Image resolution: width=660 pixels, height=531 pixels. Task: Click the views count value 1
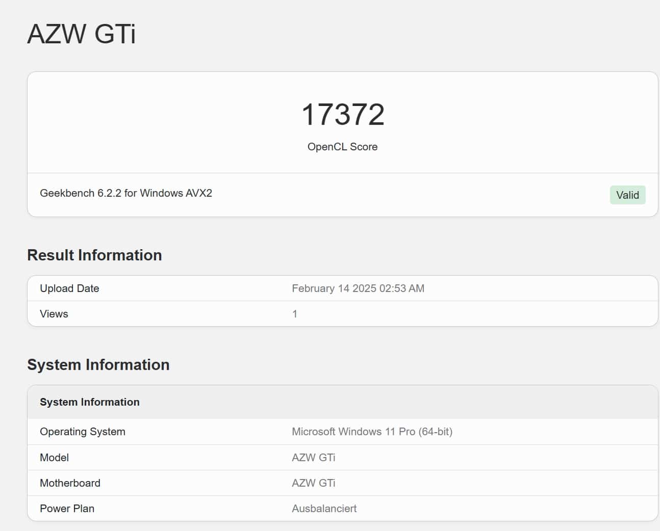pos(295,314)
